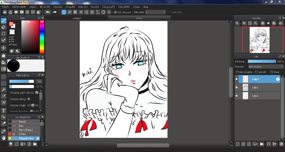
Task: Click the brush size slider showing 59
Action: pyautogui.click(x=22, y=81)
